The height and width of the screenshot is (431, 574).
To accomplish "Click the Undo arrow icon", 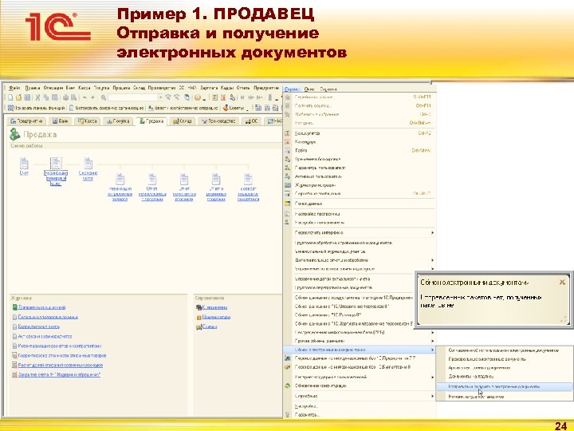I will click(85, 97).
